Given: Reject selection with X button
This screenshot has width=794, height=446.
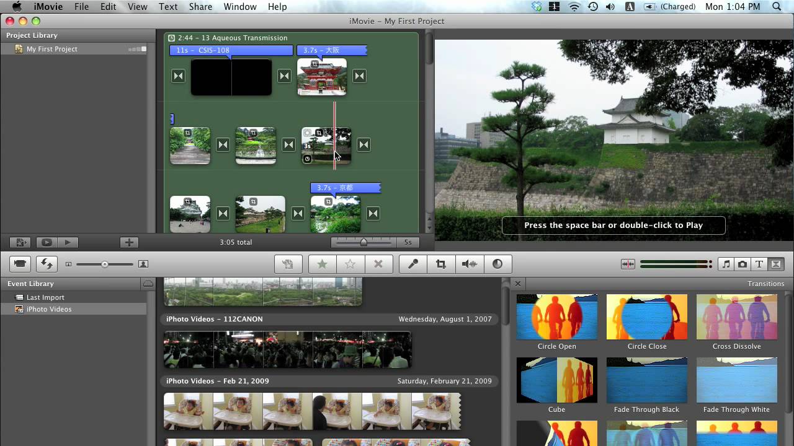Looking at the screenshot, I should point(378,264).
